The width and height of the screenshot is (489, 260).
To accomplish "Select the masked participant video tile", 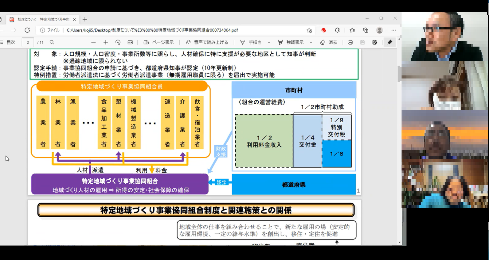I will (x=444, y=86).
